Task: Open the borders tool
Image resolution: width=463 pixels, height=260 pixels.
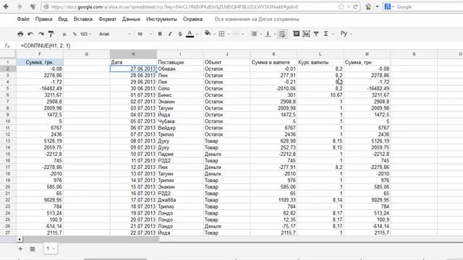Action: click(x=222, y=34)
